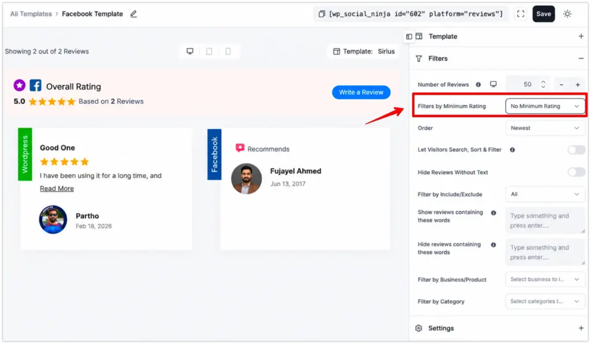This screenshot has height=344, width=592.
Task: Click the shortcode text wp_social_ninja id="602"
Action: [x=417, y=14]
